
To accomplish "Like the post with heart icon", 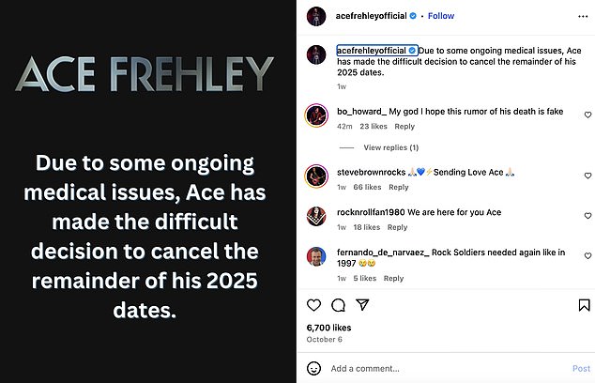I will tap(314, 305).
